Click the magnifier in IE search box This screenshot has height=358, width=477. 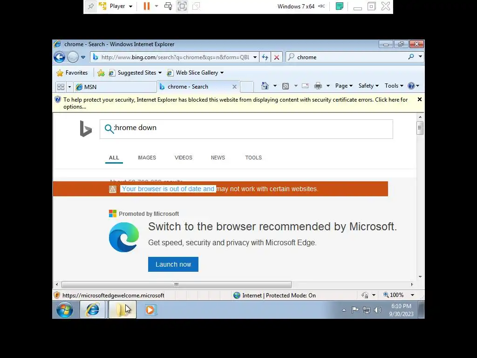coord(411,56)
